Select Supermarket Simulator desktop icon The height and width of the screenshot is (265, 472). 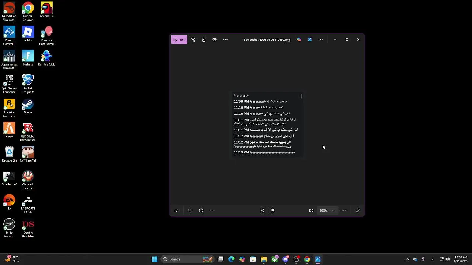point(9,60)
